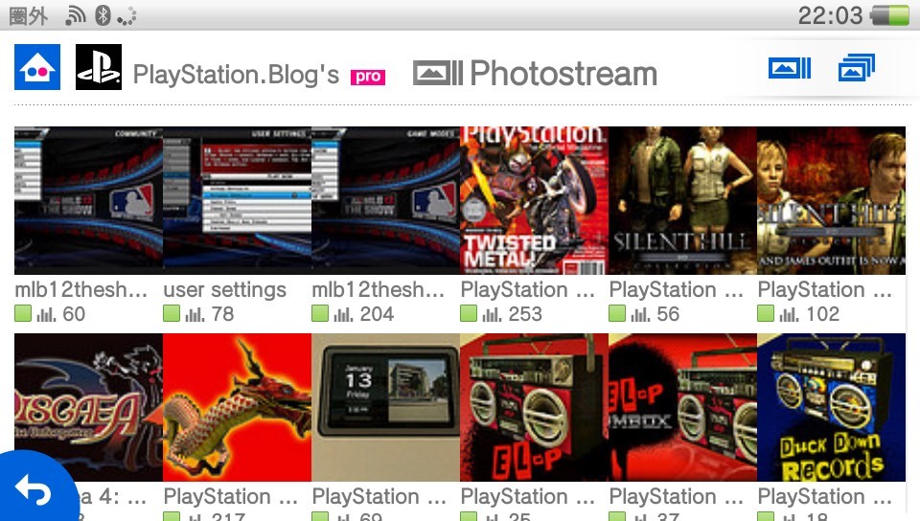Open the PlayStation.Blog's profile link
920x521 pixels.
[236, 75]
